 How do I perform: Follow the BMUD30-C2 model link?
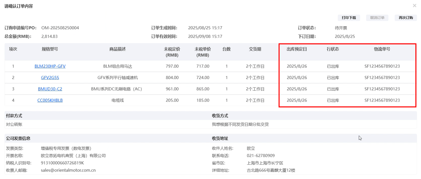pyautogui.click(x=50, y=89)
